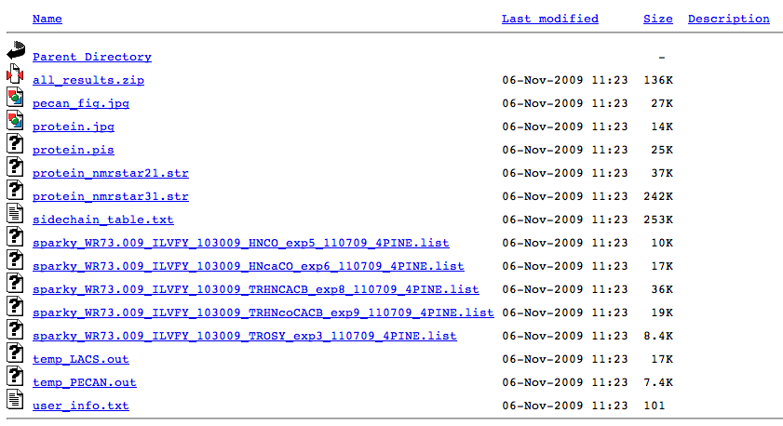Open protein_nmrstar21.str file link
Viewport: 783px width, 426px height.
pyautogui.click(x=110, y=173)
